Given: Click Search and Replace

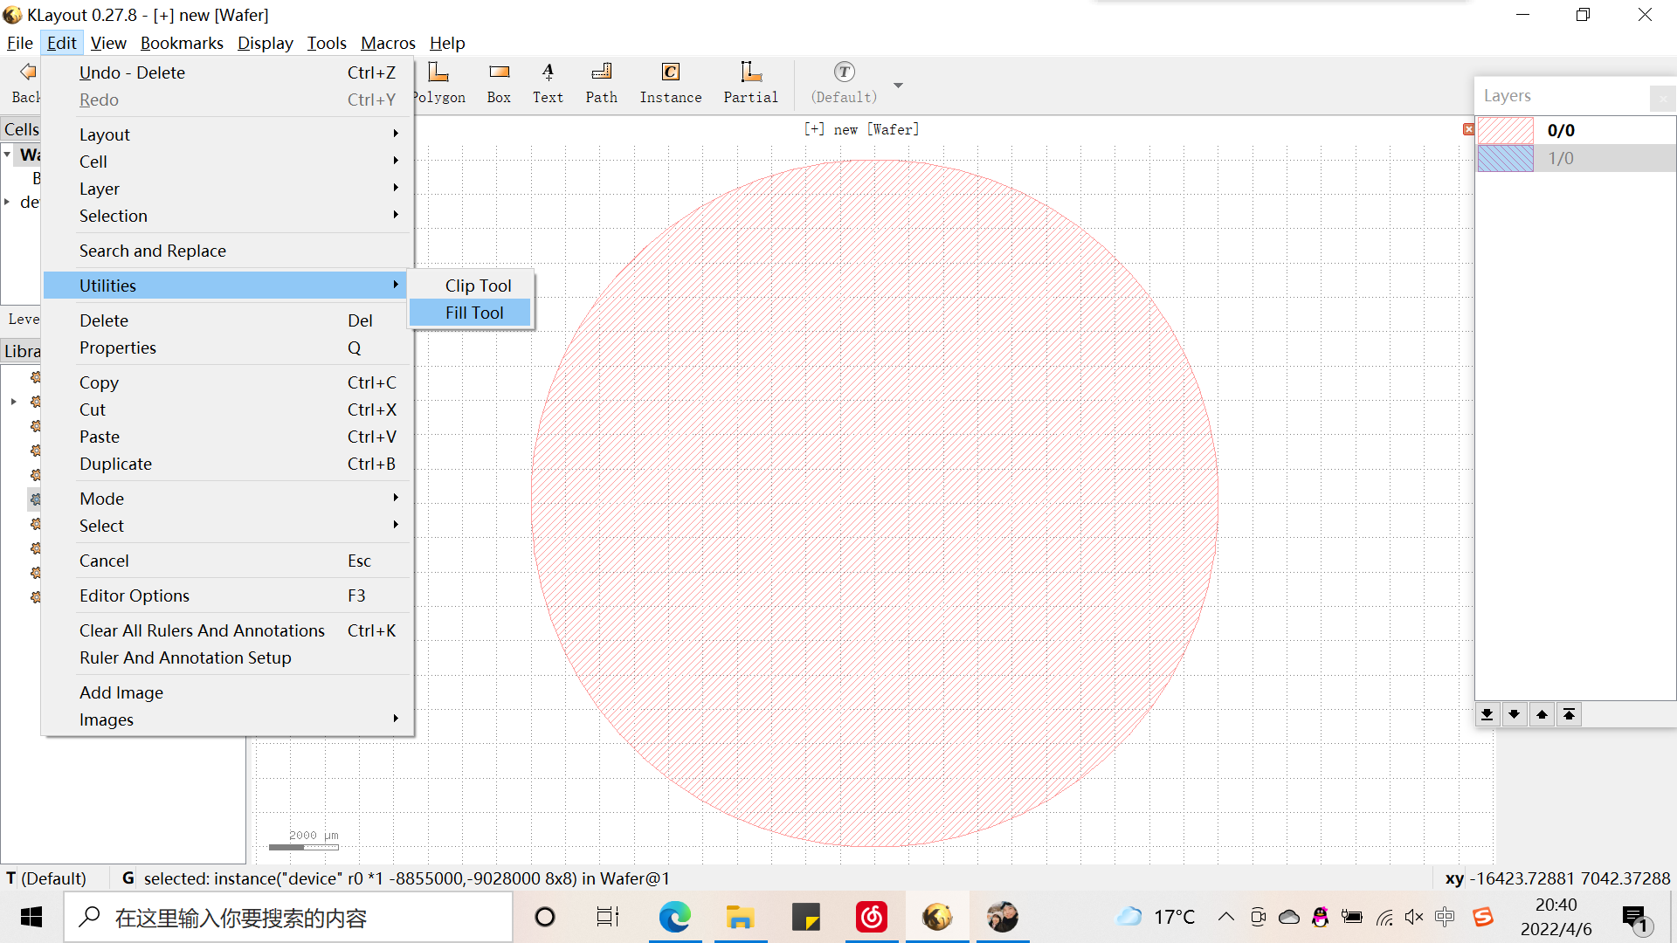Looking at the screenshot, I should click(152, 251).
